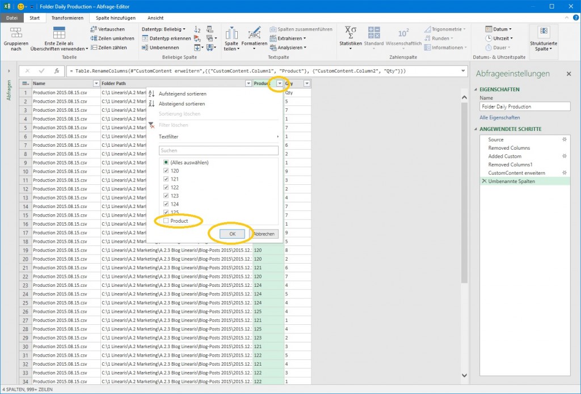581x394 pixels.
Task: Choose Aufsteigend sortieren from the menu
Action: pos(182,94)
